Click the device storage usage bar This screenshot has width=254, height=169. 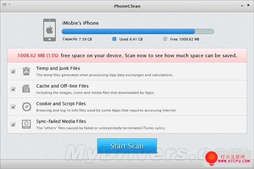[138, 31]
